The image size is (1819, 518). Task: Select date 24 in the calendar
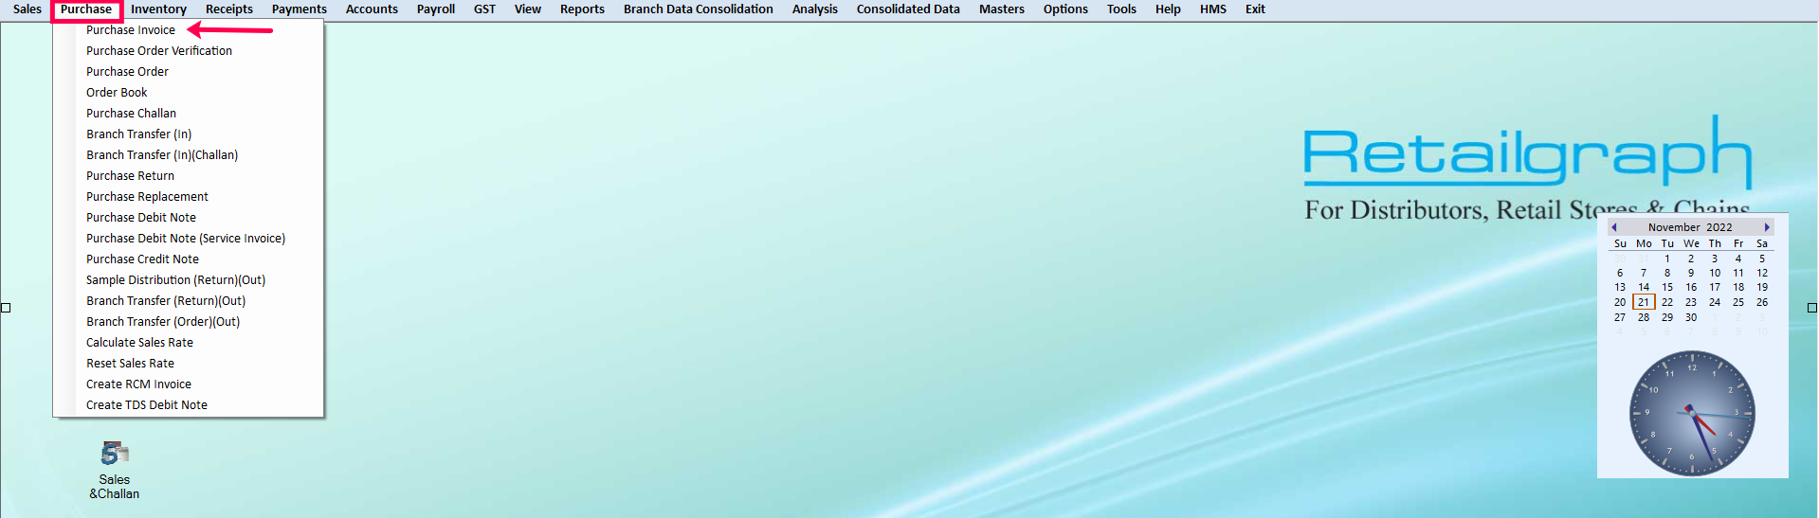coord(1715,302)
